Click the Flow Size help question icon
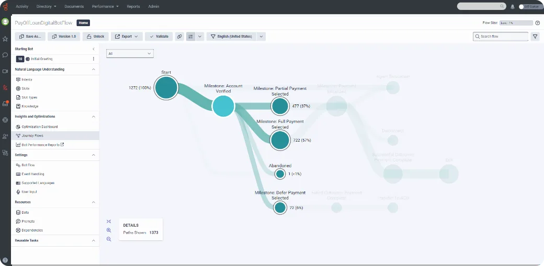 537,23
